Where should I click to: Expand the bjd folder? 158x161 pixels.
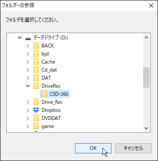tap(28, 54)
